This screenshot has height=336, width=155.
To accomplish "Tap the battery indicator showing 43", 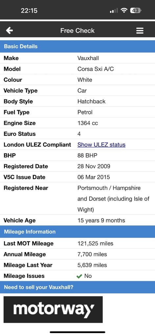I will coord(136,10).
